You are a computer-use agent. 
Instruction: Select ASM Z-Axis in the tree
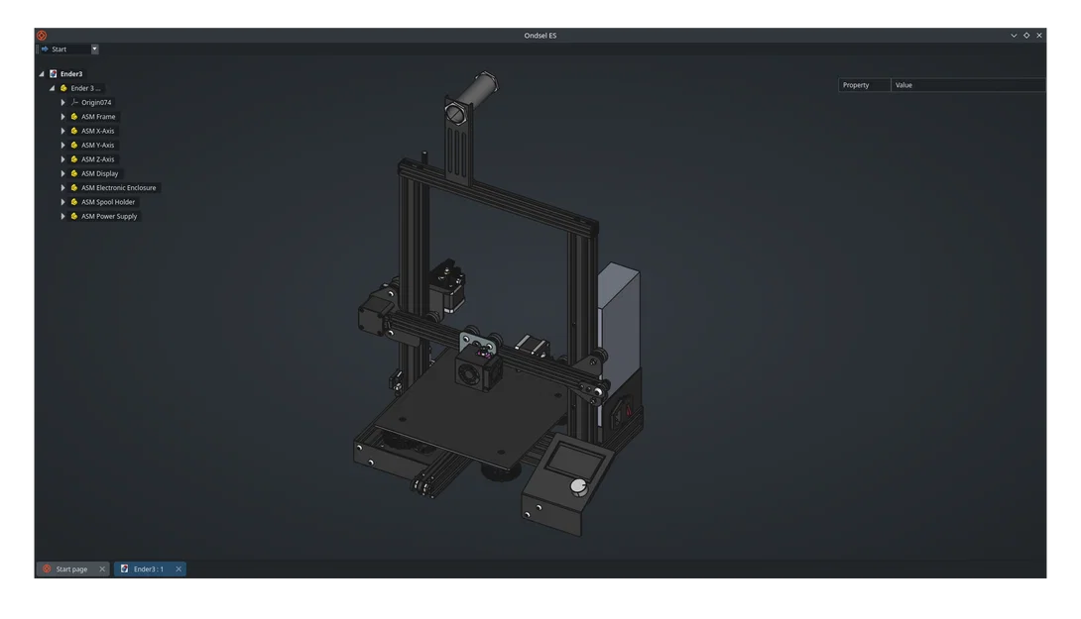pyautogui.click(x=98, y=159)
